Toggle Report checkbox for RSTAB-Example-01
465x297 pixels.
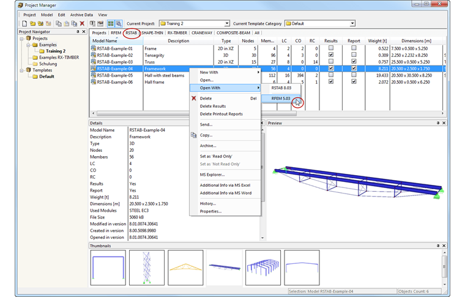pyautogui.click(x=354, y=48)
